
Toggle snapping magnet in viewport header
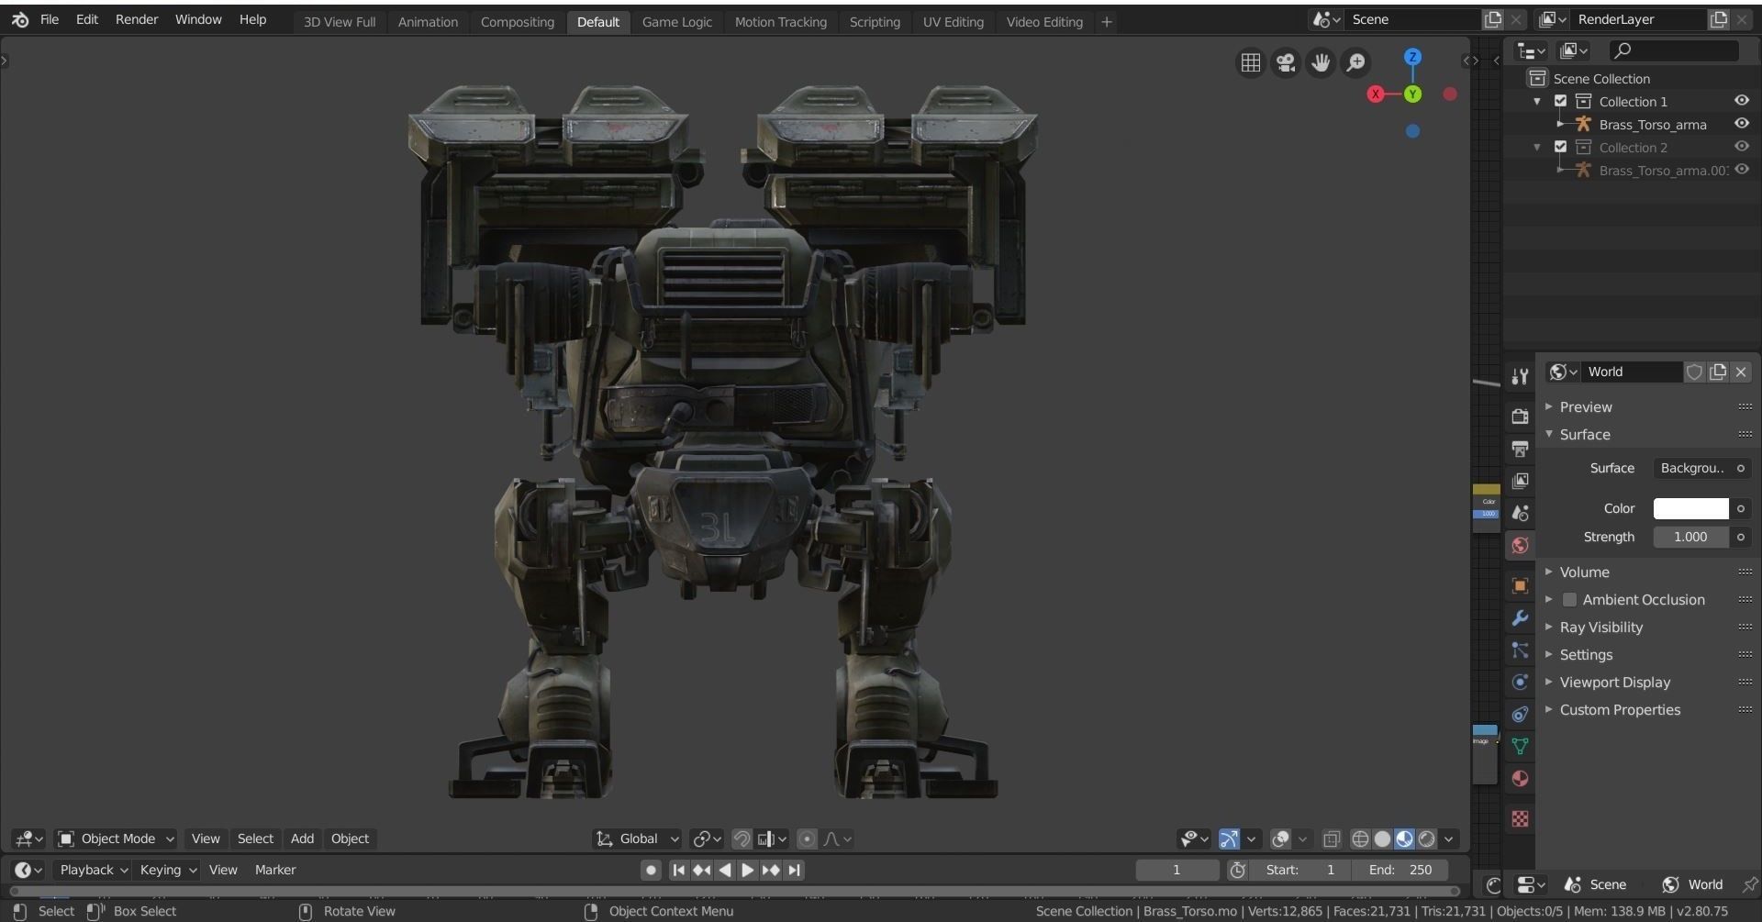[x=742, y=839]
